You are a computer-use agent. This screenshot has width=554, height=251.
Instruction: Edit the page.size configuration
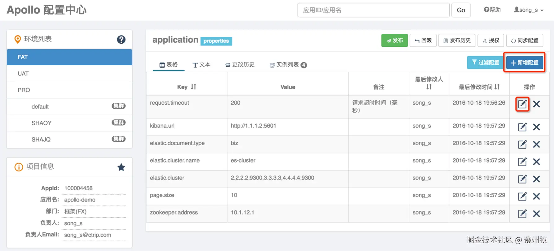coord(522,196)
